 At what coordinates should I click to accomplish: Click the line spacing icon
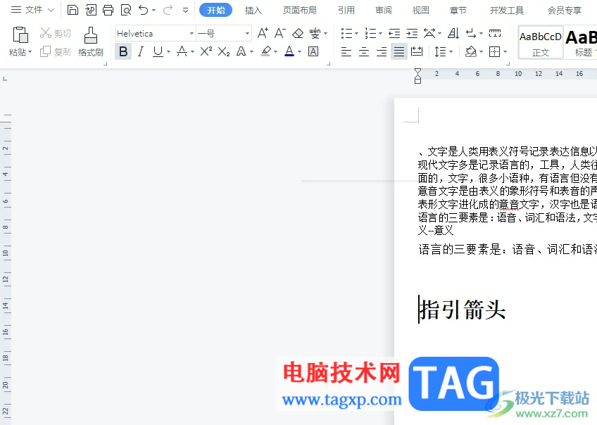click(x=440, y=51)
